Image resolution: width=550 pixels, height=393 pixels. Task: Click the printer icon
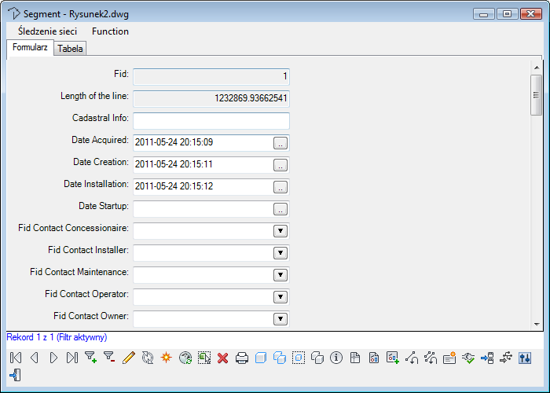tap(242, 358)
